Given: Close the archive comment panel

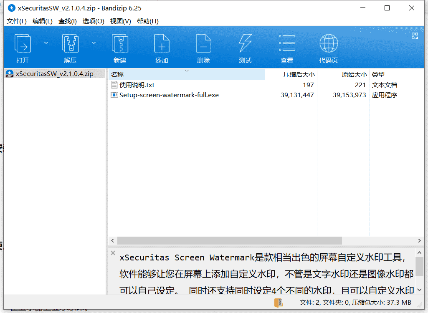Looking at the screenshot, I should pos(113,253).
